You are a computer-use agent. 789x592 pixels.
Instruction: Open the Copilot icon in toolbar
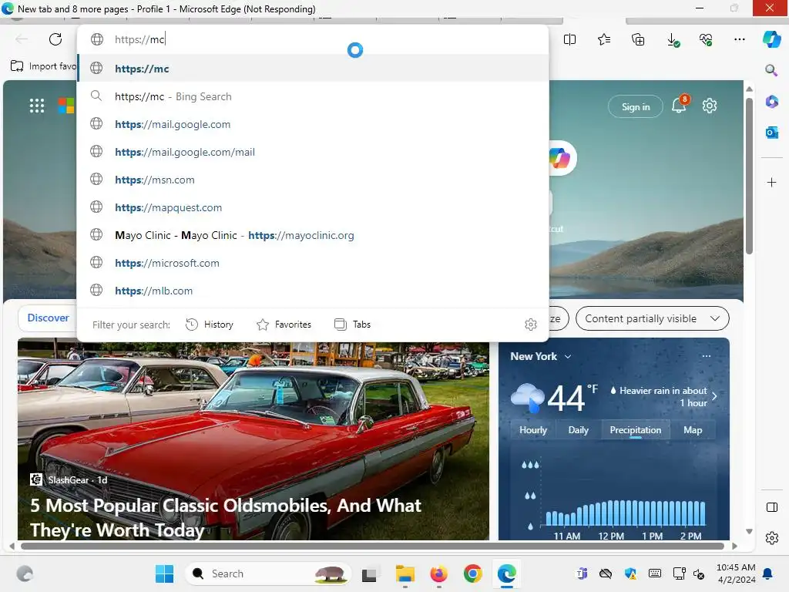tap(772, 39)
